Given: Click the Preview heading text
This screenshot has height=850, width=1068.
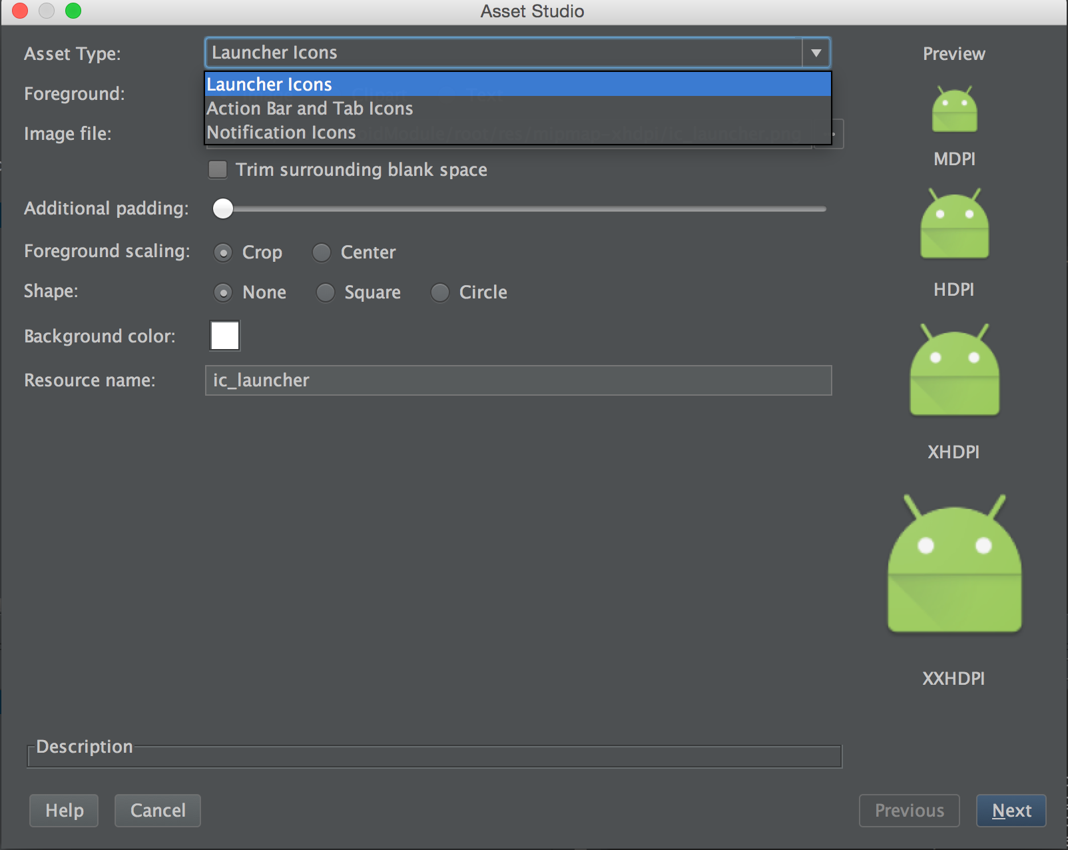Looking at the screenshot, I should (954, 54).
